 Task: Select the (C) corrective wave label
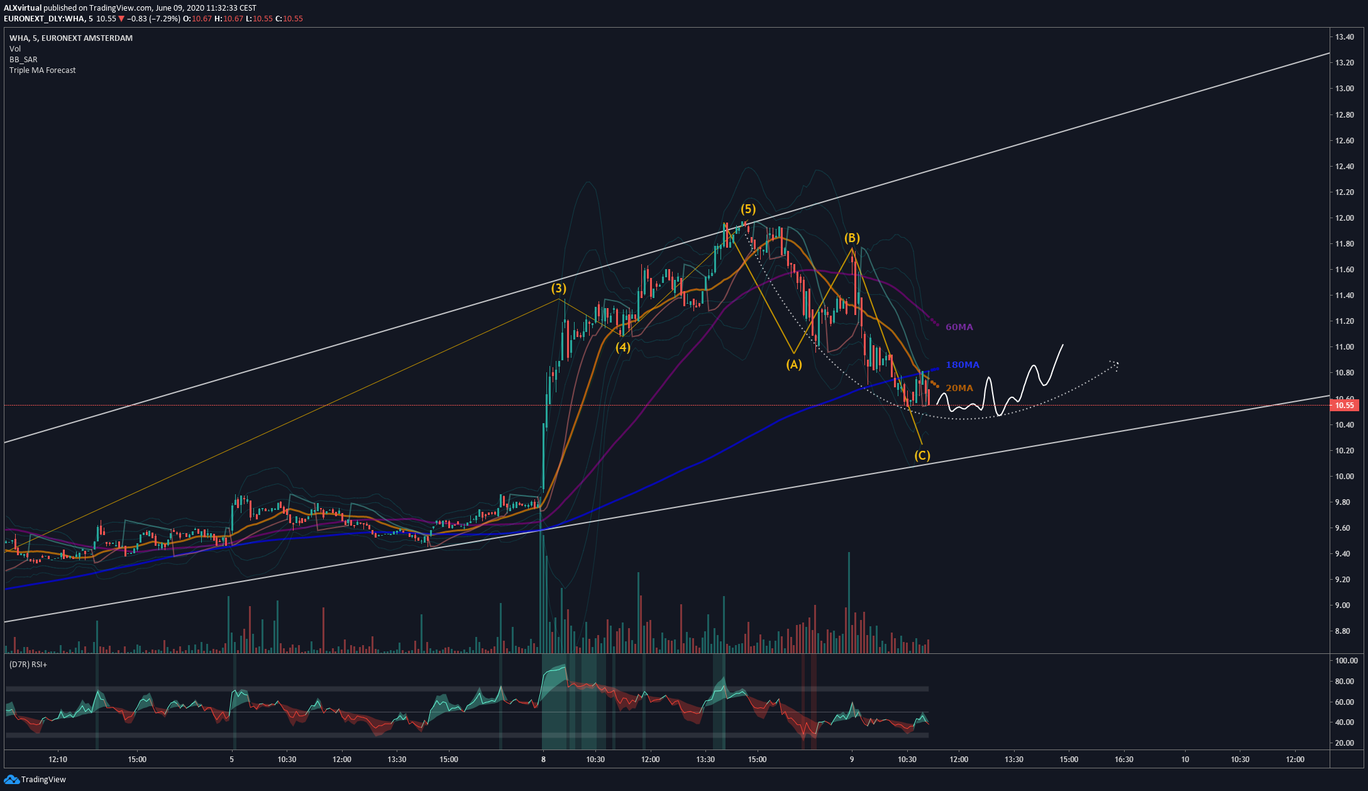point(922,455)
